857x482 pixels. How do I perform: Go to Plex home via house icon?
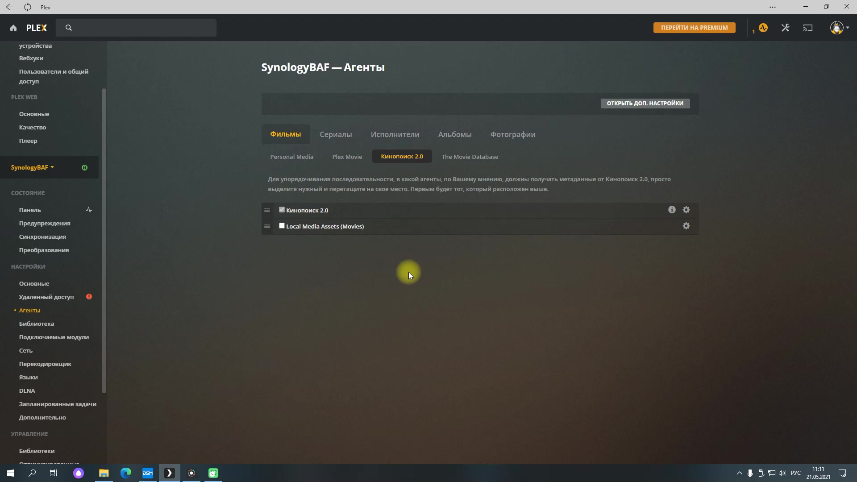point(13,28)
